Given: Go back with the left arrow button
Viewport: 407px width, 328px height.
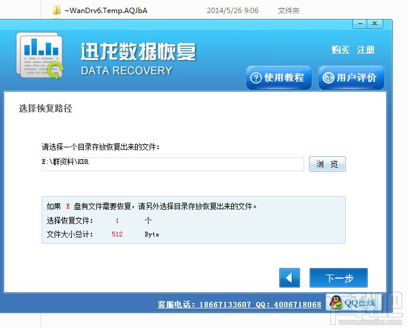Looking at the screenshot, I should [x=289, y=277].
